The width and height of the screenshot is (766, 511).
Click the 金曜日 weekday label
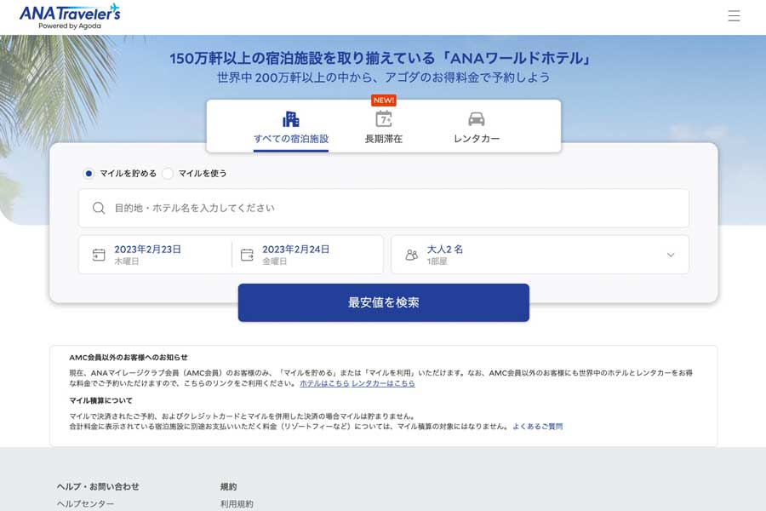click(x=275, y=261)
